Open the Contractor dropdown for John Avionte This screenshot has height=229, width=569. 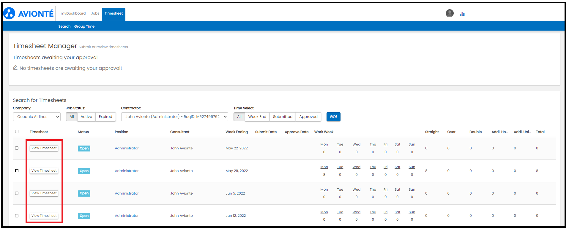(175, 117)
